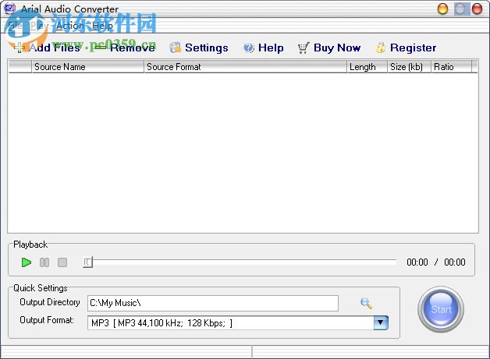Open Settings from the toolbar
The width and height of the screenshot is (490, 359).
[x=199, y=48]
